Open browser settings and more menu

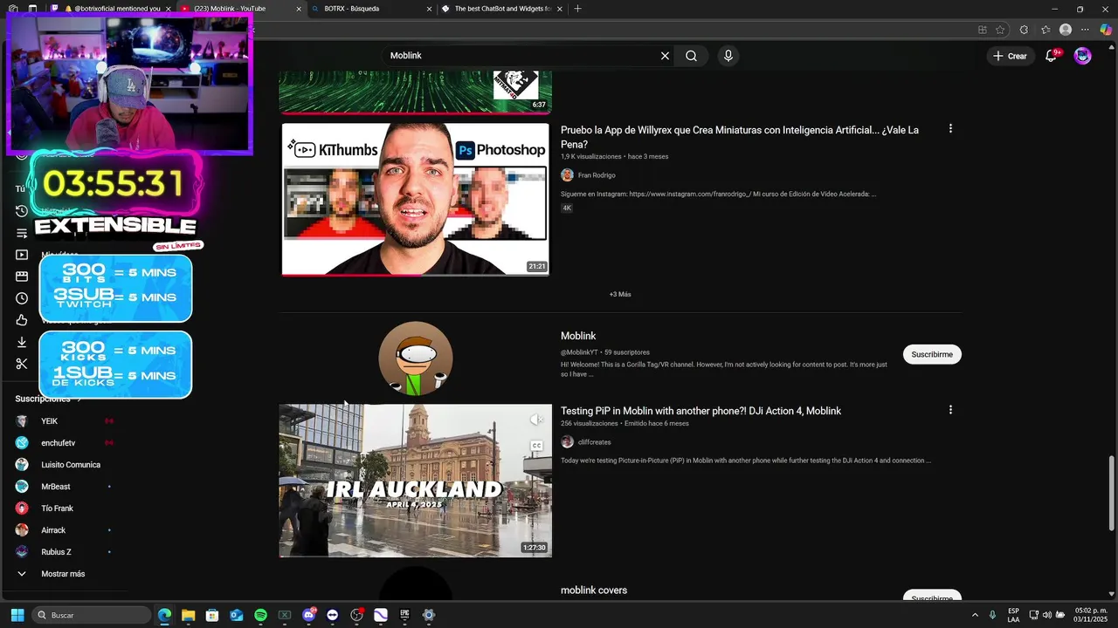pos(1086,30)
